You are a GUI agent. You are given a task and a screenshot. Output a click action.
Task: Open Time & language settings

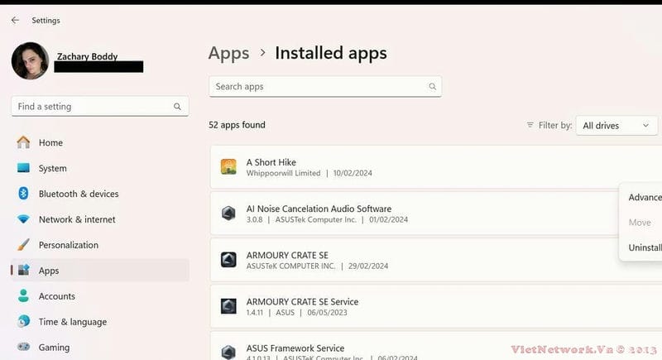(x=99, y=322)
